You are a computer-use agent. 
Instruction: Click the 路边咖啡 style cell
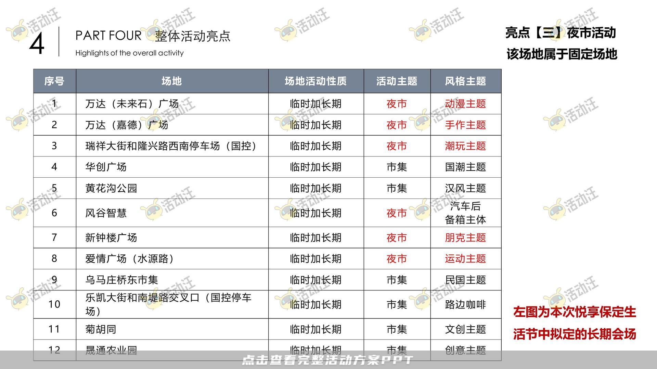(465, 304)
